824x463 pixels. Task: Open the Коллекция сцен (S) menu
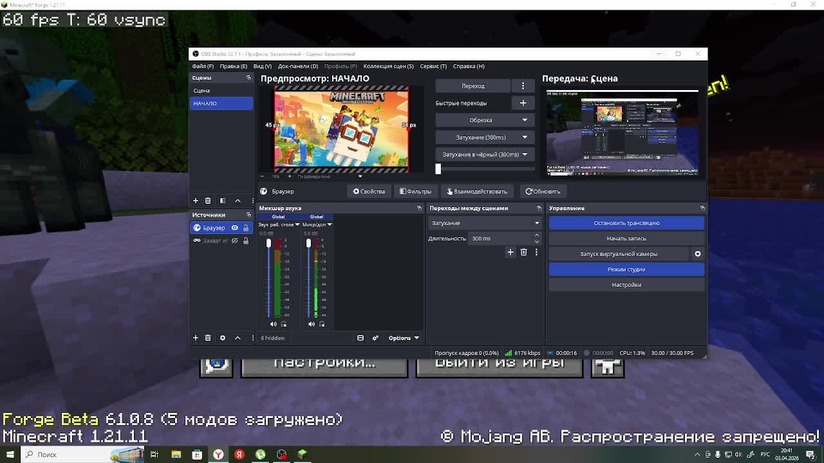coord(388,66)
